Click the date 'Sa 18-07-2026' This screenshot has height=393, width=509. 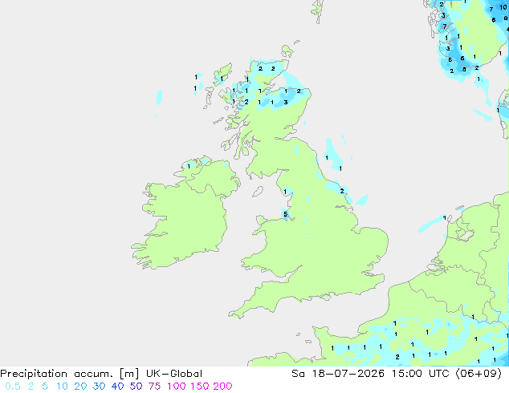point(338,374)
